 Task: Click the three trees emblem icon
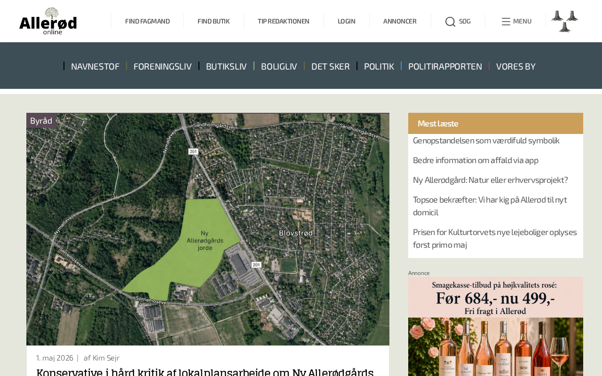(x=565, y=21)
